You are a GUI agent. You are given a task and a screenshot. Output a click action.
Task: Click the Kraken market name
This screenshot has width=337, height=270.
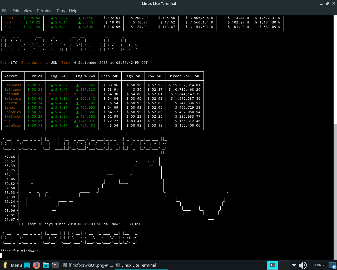(x=11, y=103)
